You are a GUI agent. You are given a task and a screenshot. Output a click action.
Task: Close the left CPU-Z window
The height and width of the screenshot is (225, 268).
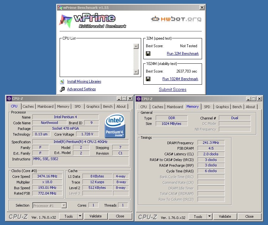coord(130,99)
